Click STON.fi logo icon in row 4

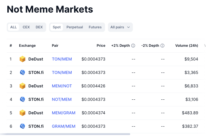point(23,99)
